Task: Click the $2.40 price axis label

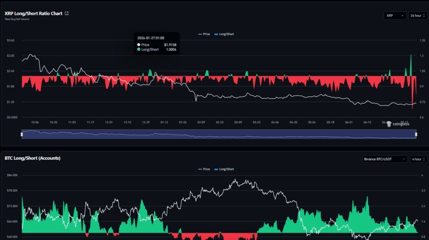Action: coord(10,71)
